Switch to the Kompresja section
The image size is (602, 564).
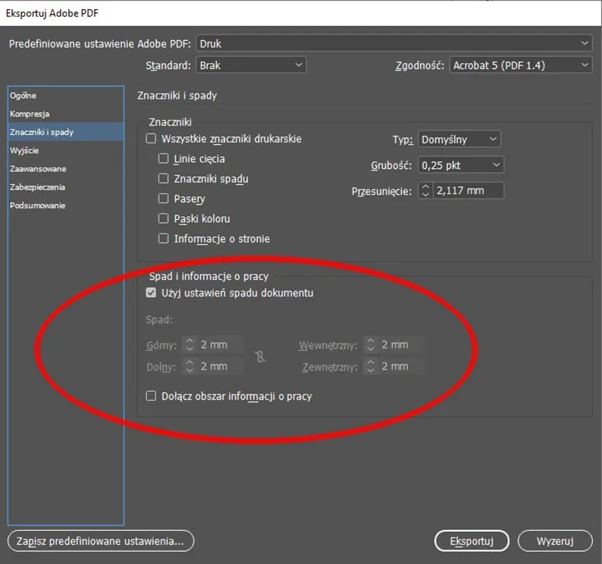(66, 114)
